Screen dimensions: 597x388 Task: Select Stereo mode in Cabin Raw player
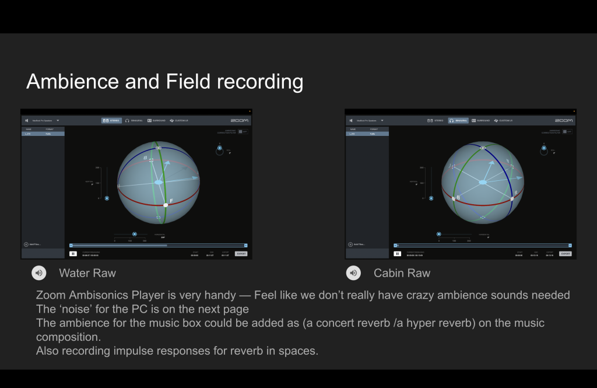pyautogui.click(x=436, y=120)
